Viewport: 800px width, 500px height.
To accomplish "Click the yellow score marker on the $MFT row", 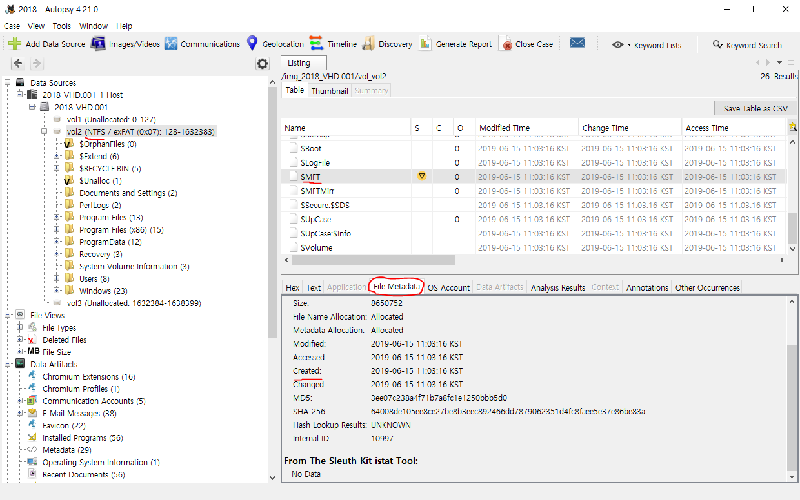I will pyautogui.click(x=422, y=176).
